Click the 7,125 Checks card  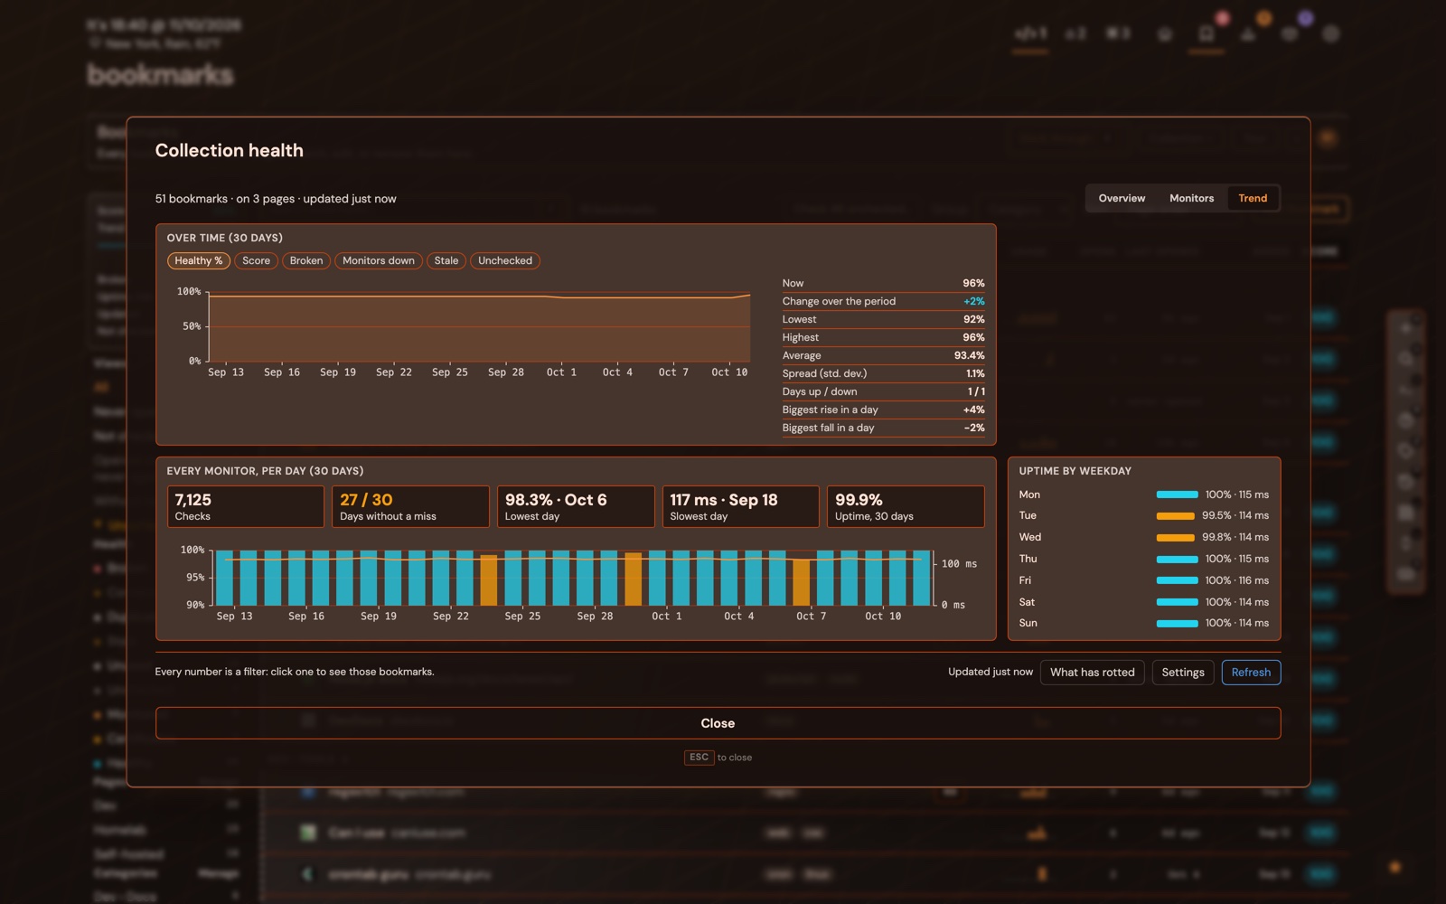[245, 506]
